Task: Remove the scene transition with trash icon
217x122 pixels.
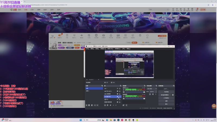Action: click(x=153, y=94)
